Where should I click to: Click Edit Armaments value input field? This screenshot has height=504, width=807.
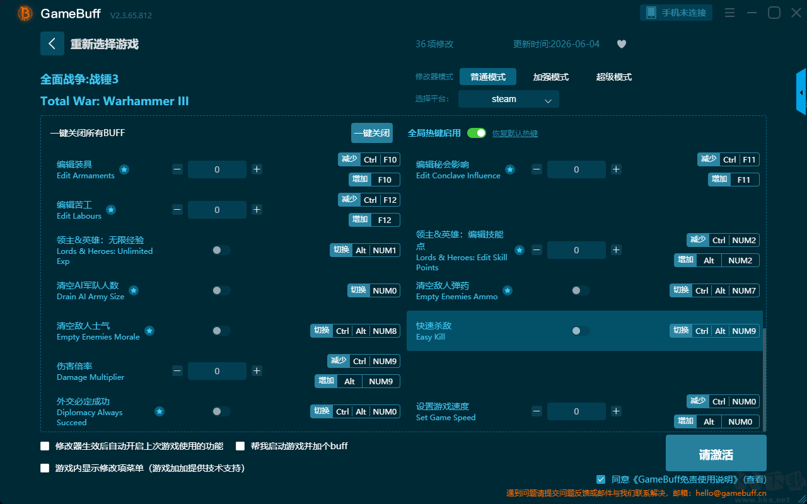click(x=217, y=169)
